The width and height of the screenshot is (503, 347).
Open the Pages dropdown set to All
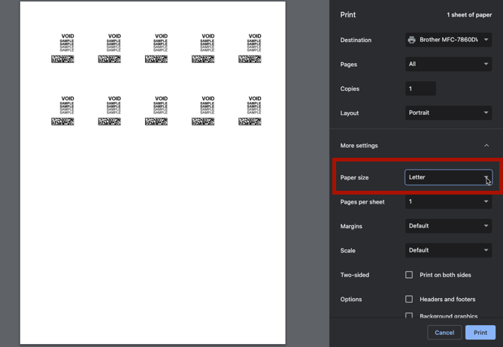point(448,64)
